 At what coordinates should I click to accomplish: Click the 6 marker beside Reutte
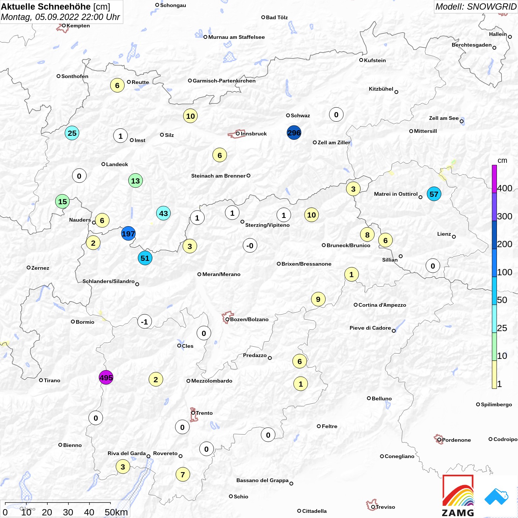tap(117, 85)
